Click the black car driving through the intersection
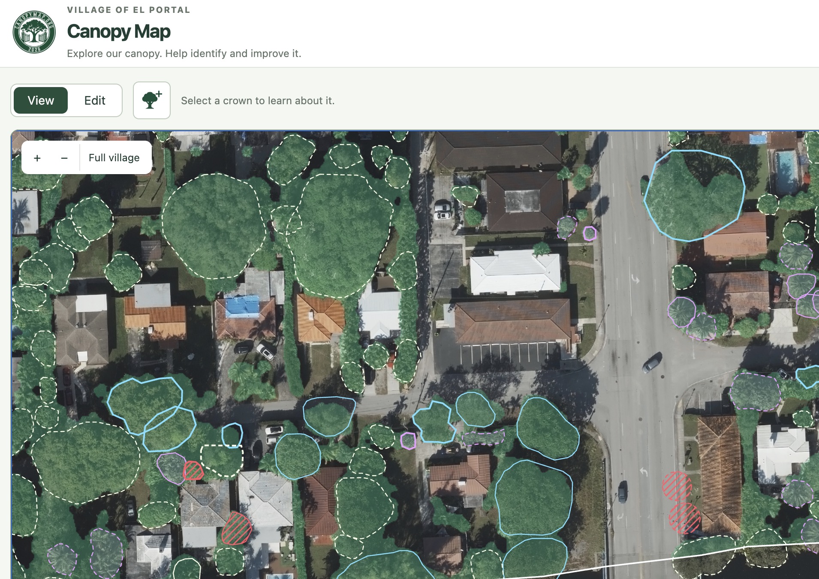The width and height of the screenshot is (819, 579). (x=652, y=362)
